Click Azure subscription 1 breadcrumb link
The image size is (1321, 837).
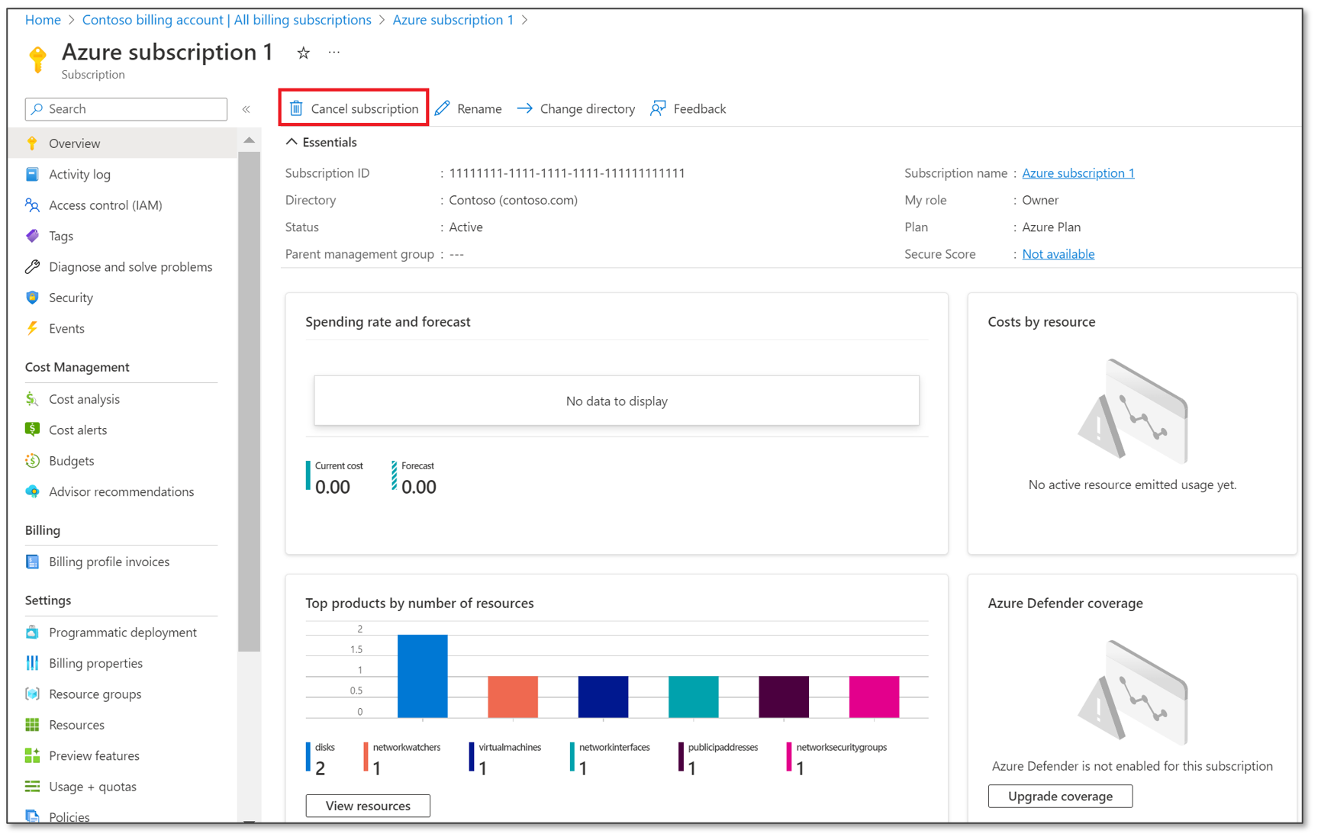(453, 20)
